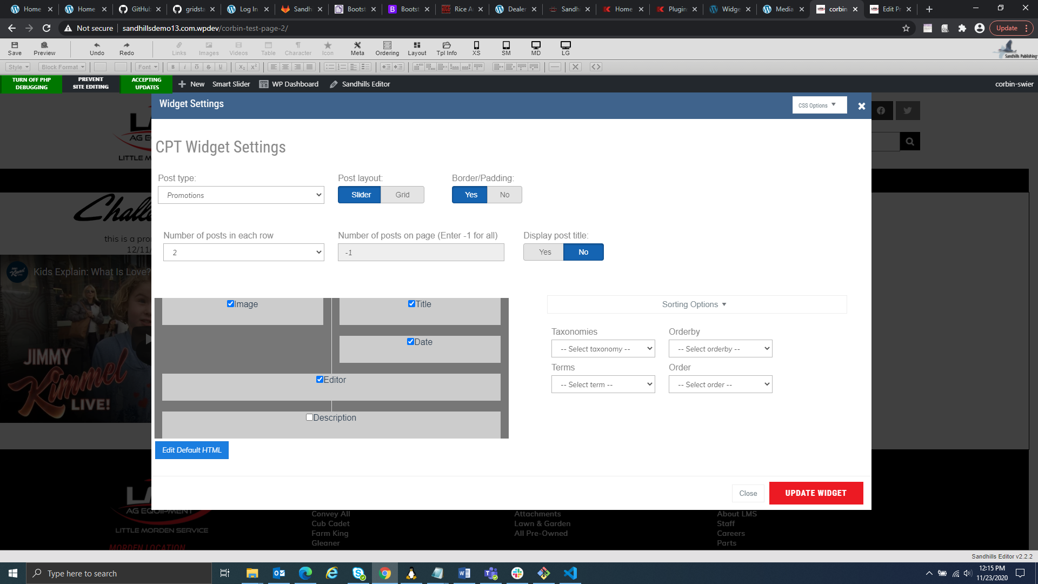The width and height of the screenshot is (1038, 584).
Task: Open CSS Options dropdown
Action: pos(820,105)
